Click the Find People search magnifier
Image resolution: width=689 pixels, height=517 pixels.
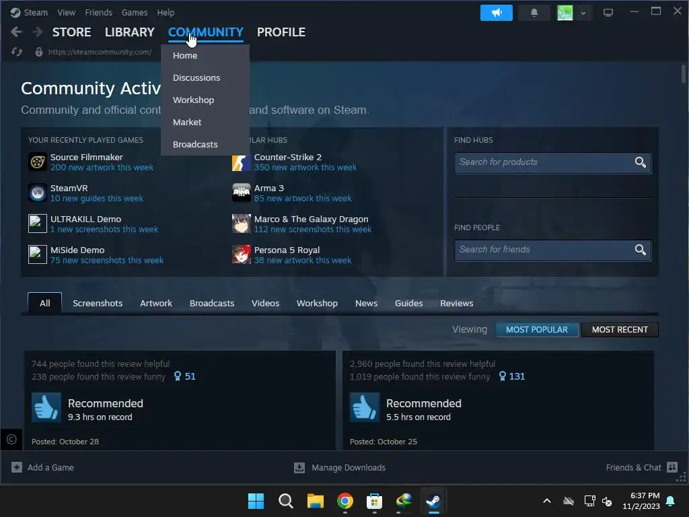point(641,250)
